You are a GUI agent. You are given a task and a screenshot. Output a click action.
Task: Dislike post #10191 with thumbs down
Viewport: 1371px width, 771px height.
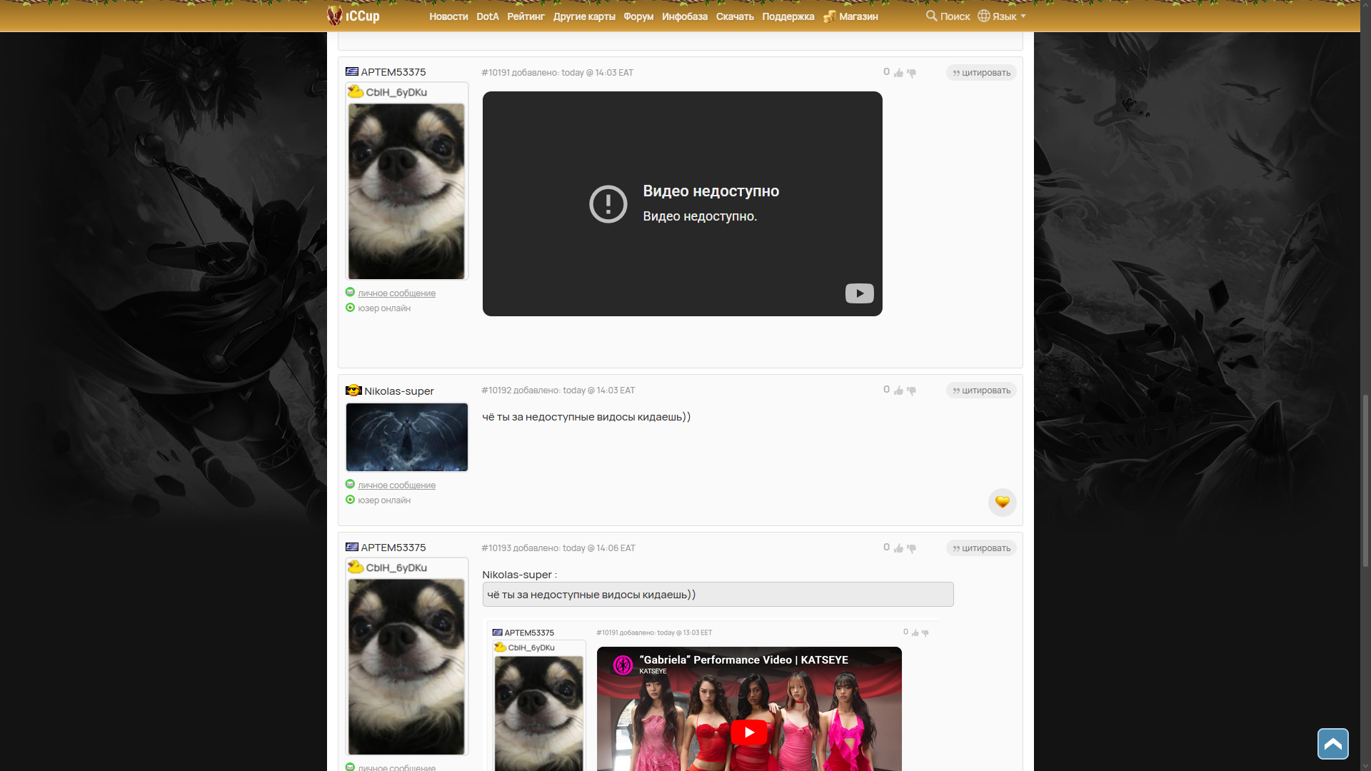coord(911,73)
